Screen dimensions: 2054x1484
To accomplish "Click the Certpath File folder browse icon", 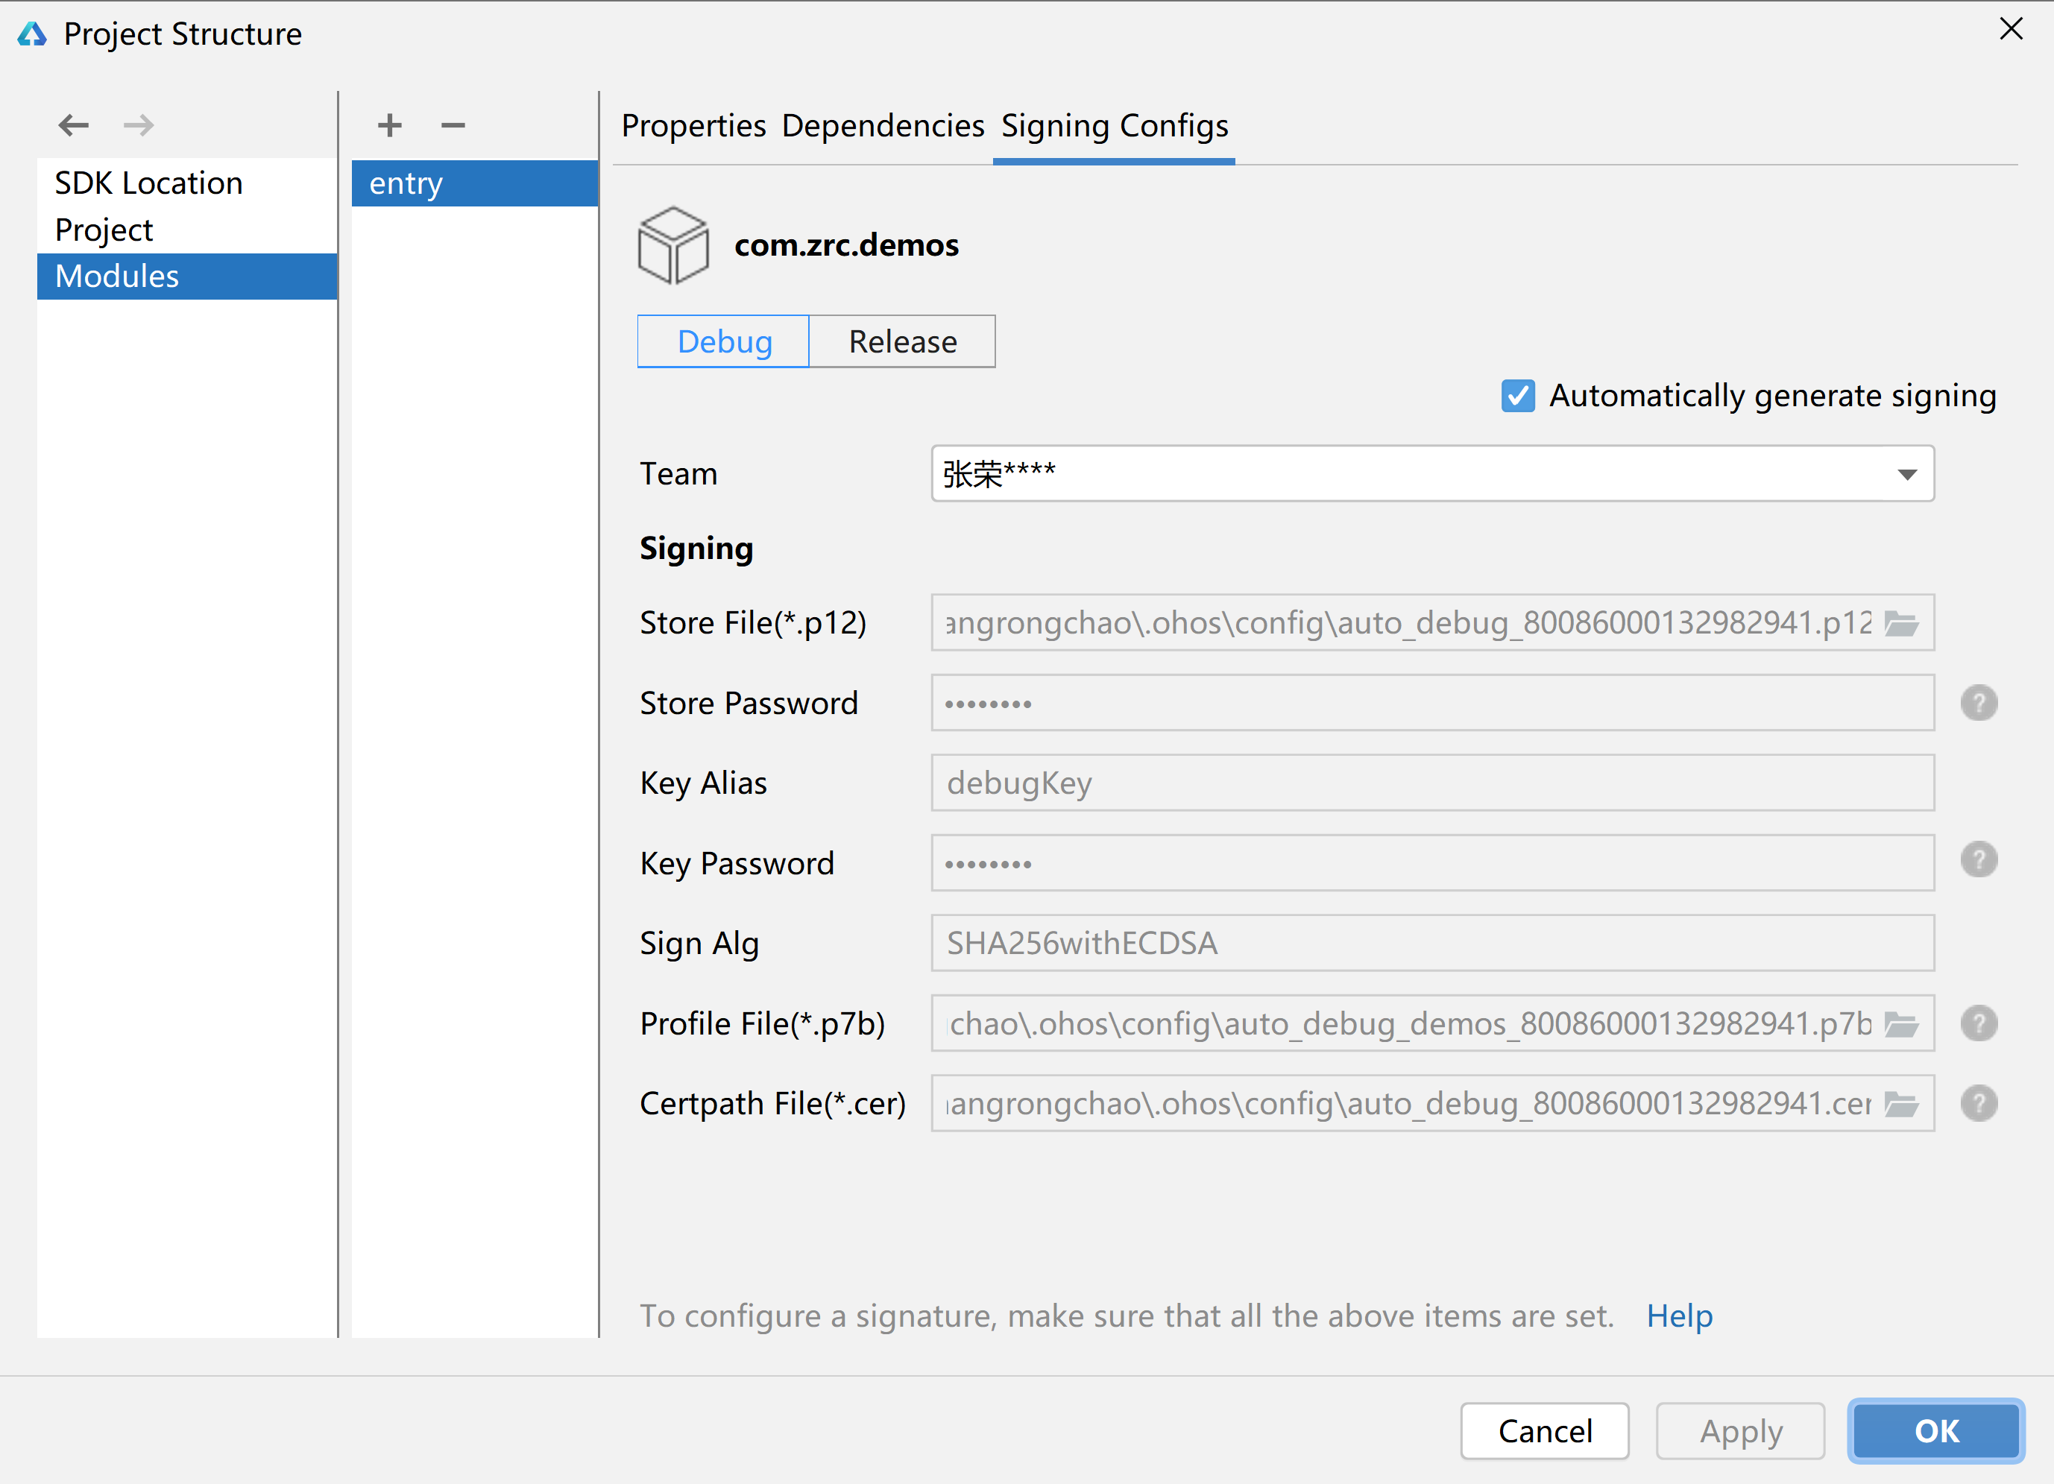I will click(1901, 1102).
